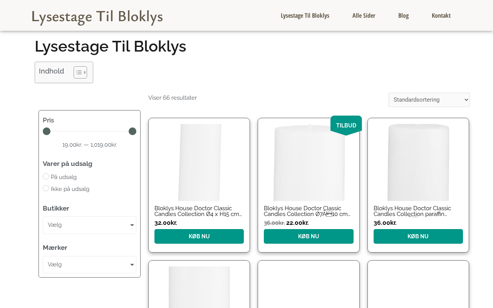Toggle the Indhold table of contents icon
Image resolution: width=493 pixels, height=308 pixels.
point(80,72)
